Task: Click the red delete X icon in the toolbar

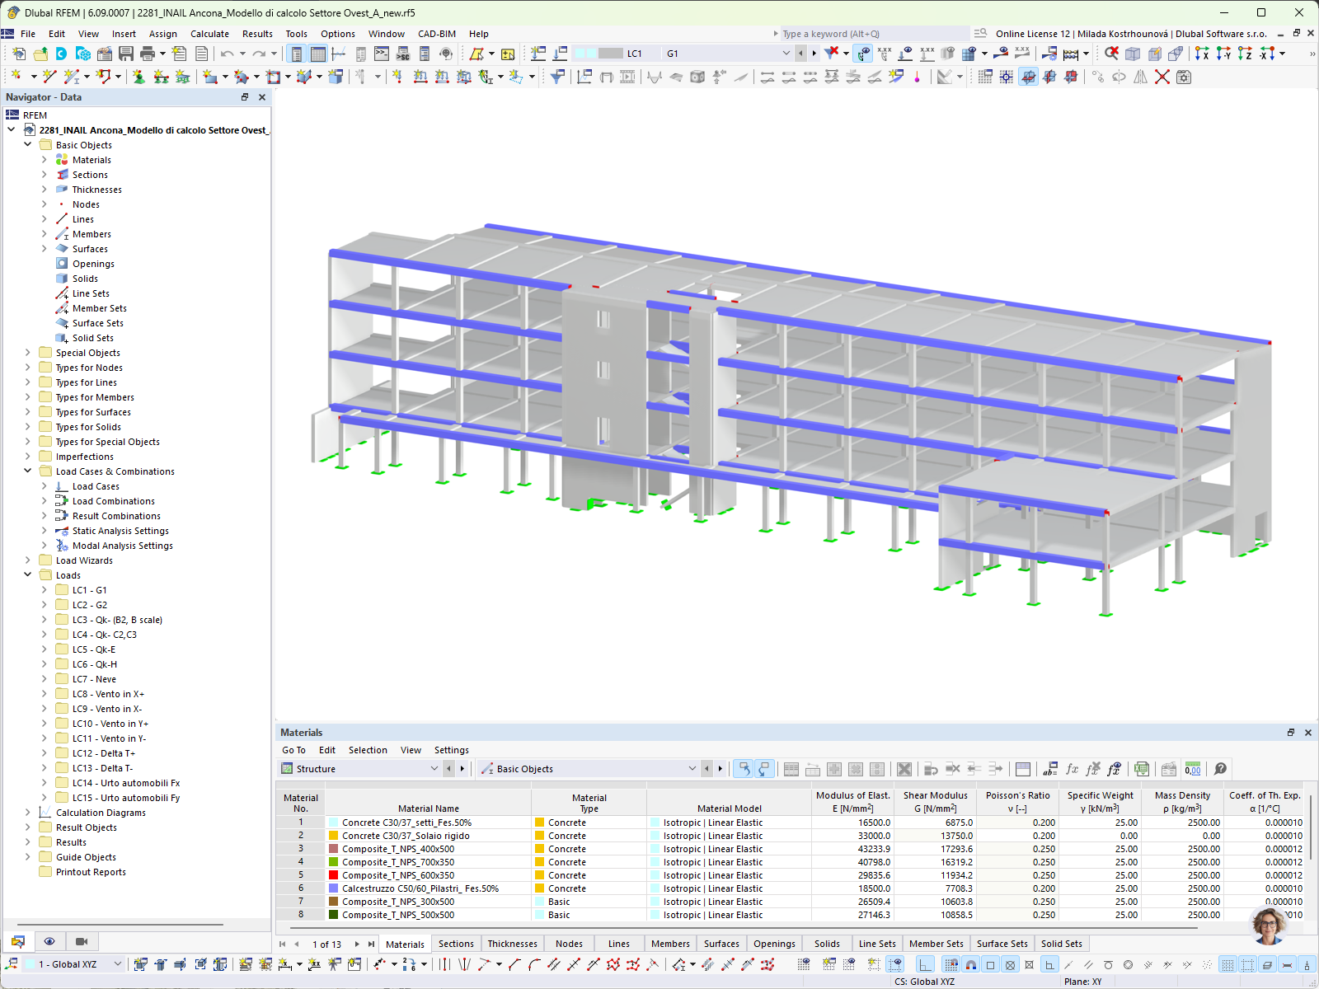Action: [x=1162, y=77]
